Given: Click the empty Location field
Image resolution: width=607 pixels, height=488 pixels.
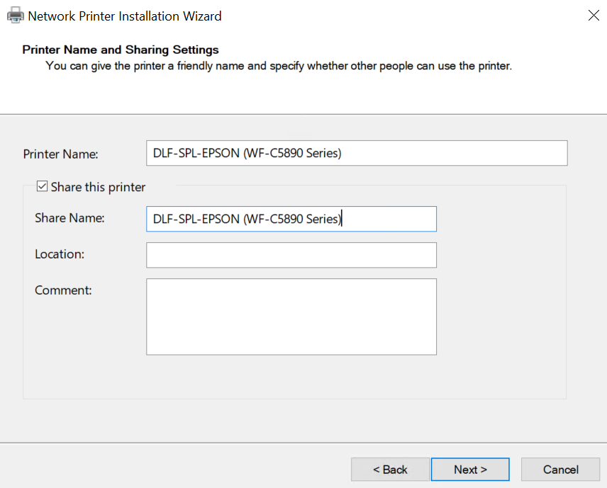Looking at the screenshot, I should pyautogui.click(x=291, y=255).
